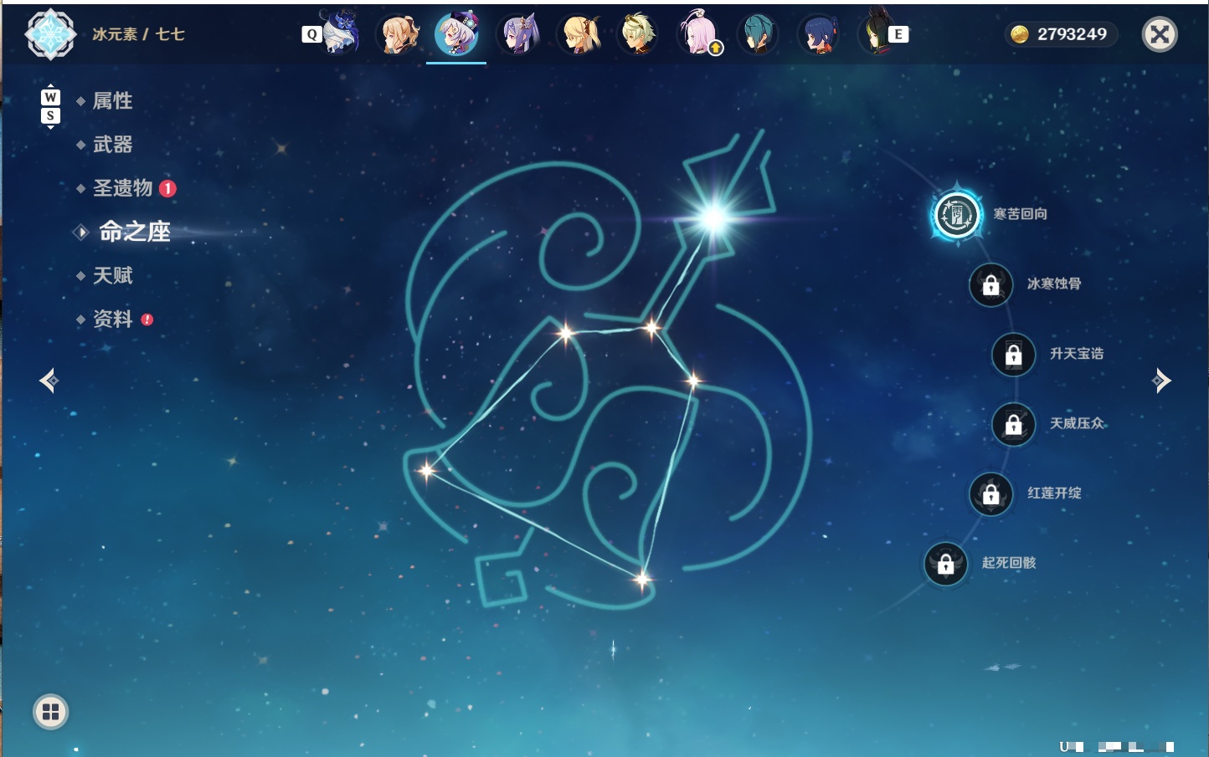Go to the next character with the right arrow
This screenshot has height=757, width=1209.
pos(1161,381)
